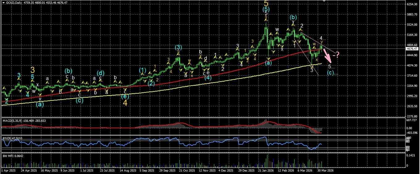Screen dimensions: 420x174
Task: Select the chart shift marker on the top edge
Action: [324, 1]
